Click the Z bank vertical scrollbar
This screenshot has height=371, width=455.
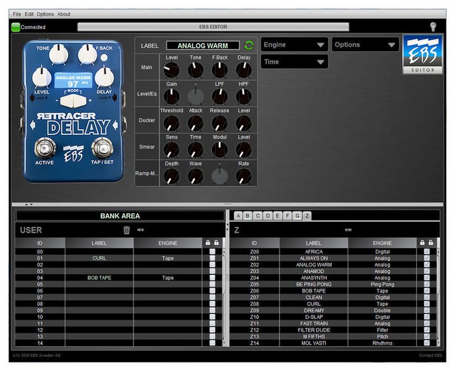438,296
